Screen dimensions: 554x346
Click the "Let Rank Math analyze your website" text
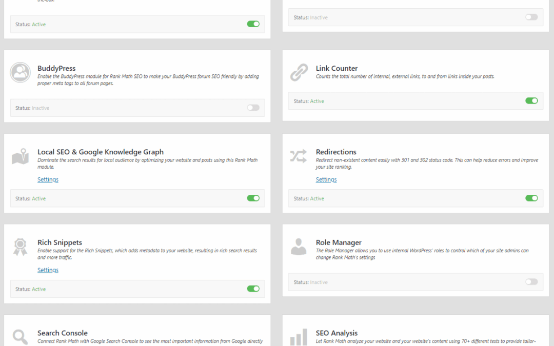pyautogui.click(x=426, y=341)
